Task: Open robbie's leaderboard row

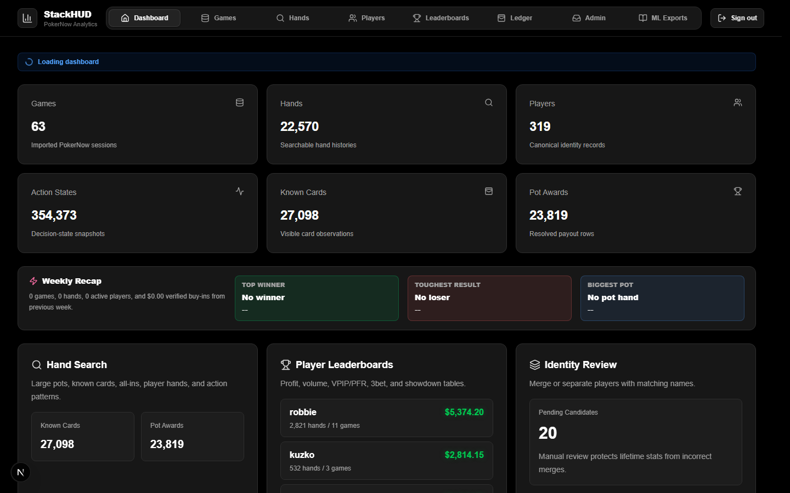Action: tap(387, 418)
